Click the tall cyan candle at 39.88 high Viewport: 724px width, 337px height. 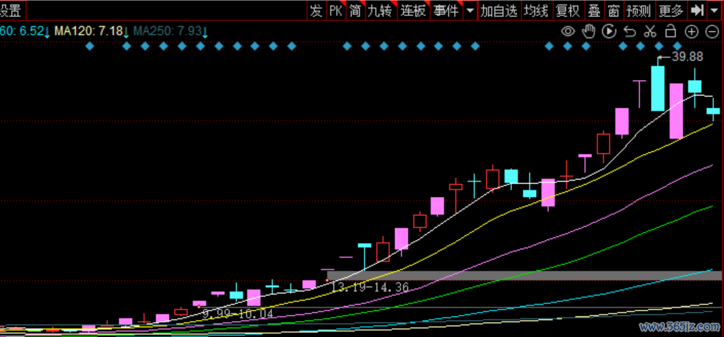coord(658,88)
